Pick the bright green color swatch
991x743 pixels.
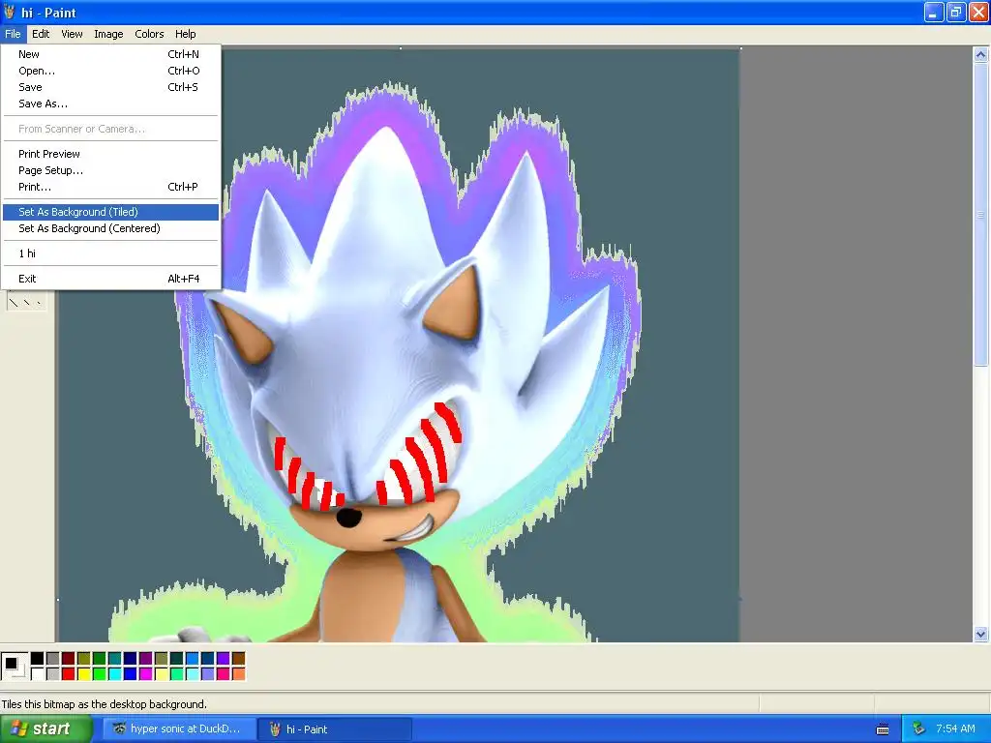point(100,674)
